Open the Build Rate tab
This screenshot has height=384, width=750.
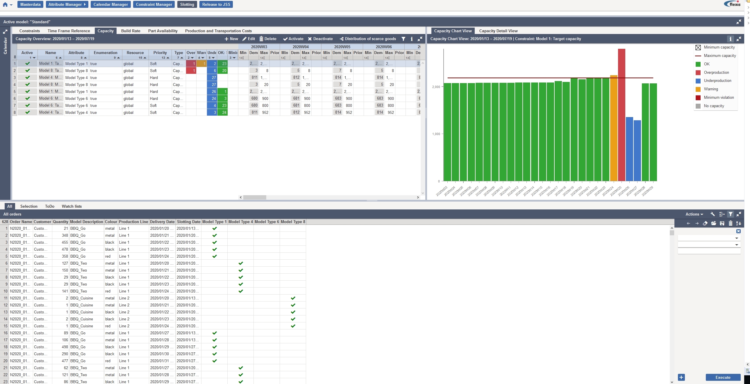point(131,31)
